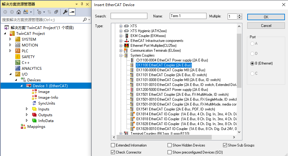Screen dimensions: 288x156
Task: Click the Name field containing Term 1
Action: [188, 16]
